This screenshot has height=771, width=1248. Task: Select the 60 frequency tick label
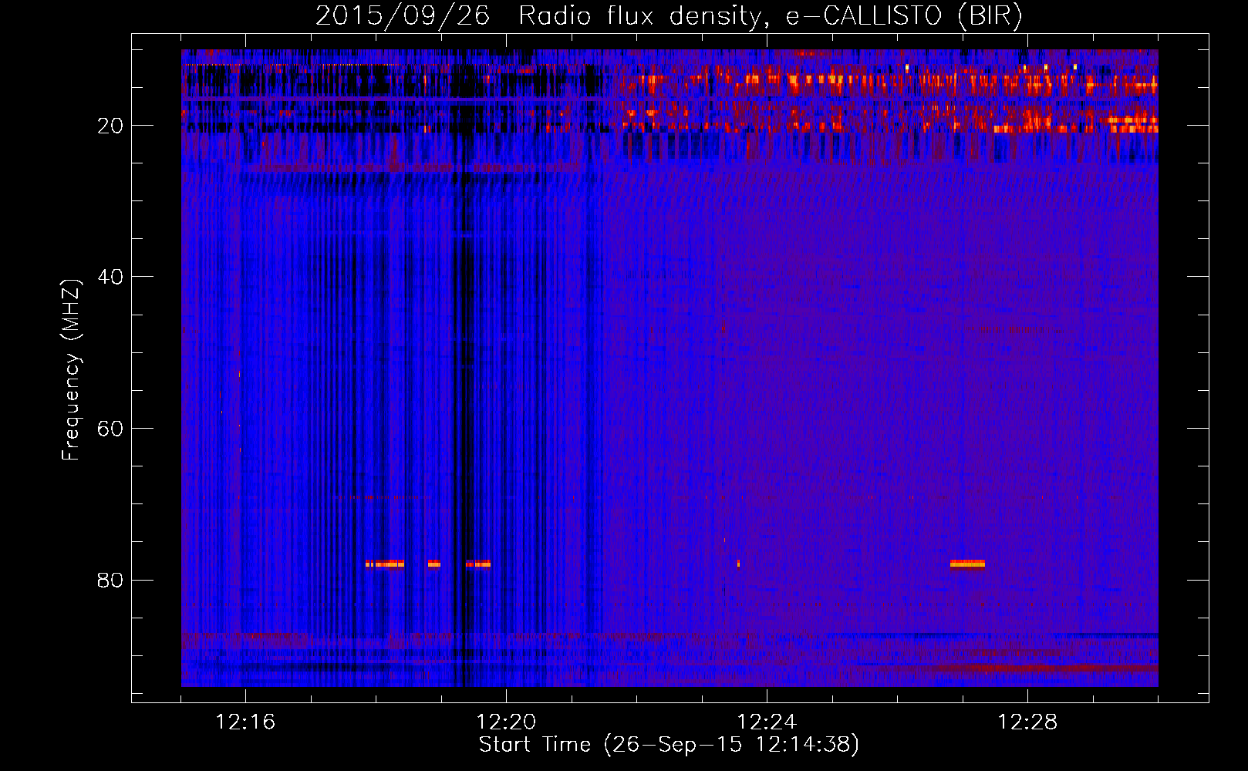tap(110, 429)
